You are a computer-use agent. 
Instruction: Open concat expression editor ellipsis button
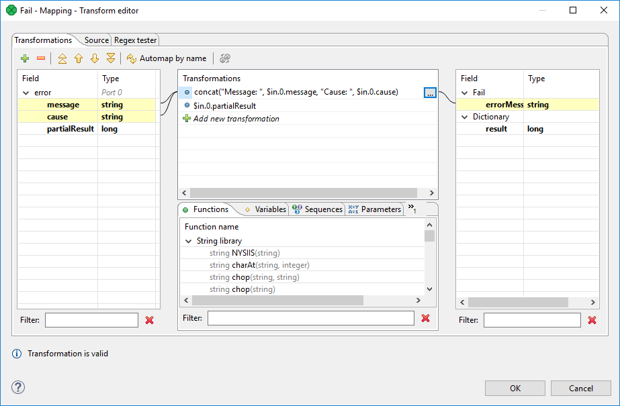point(431,93)
